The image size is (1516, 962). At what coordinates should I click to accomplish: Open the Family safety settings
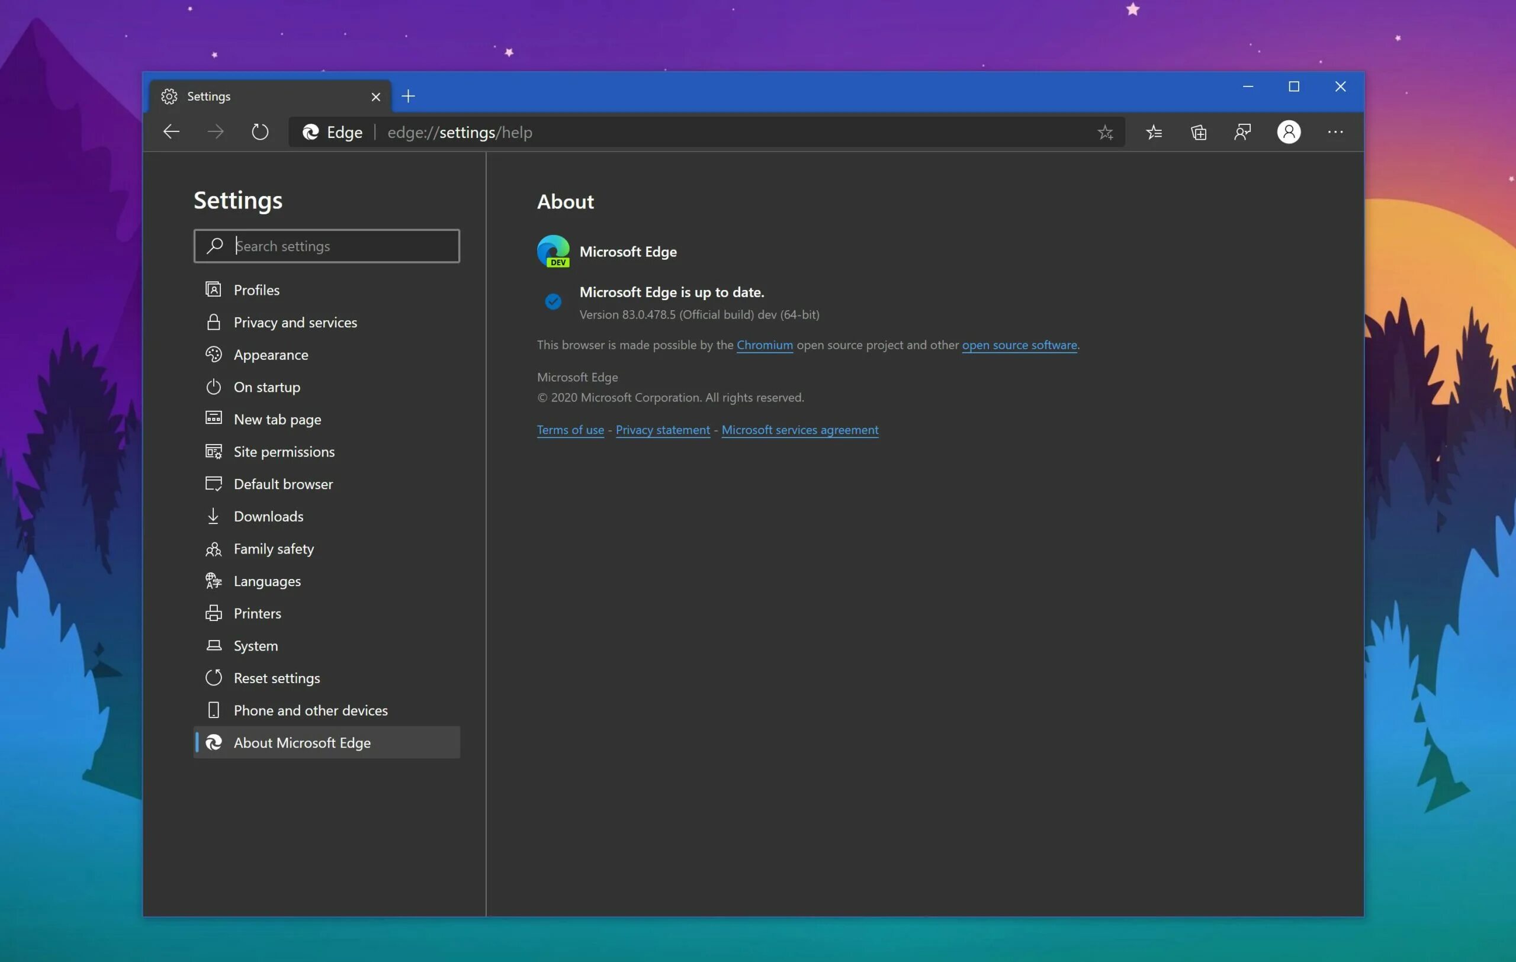pos(273,549)
